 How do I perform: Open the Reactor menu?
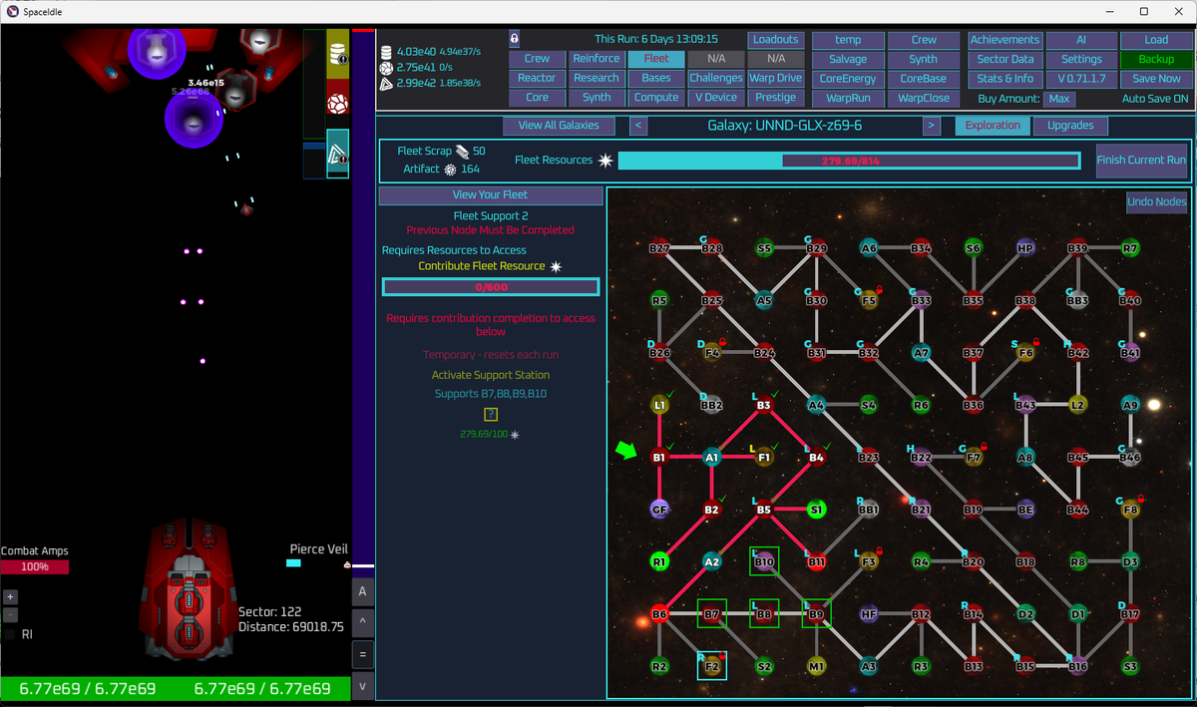pyautogui.click(x=537, y=78)
